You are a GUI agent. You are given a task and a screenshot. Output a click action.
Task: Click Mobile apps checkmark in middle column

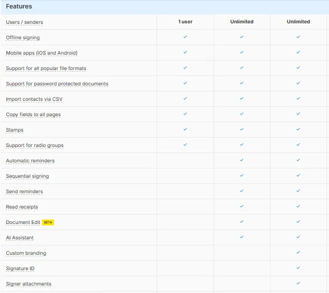click(242, 52)
